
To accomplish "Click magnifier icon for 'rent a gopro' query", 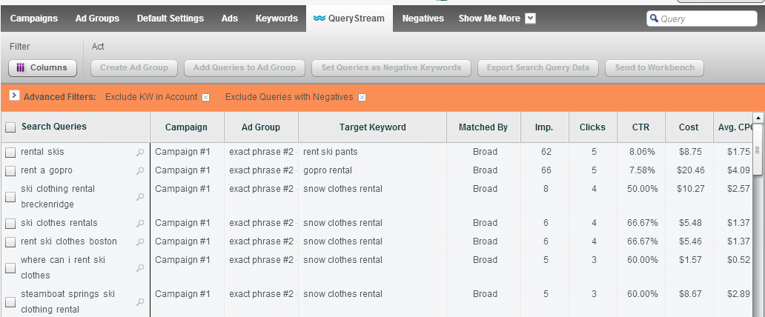I will pos(140,170).
